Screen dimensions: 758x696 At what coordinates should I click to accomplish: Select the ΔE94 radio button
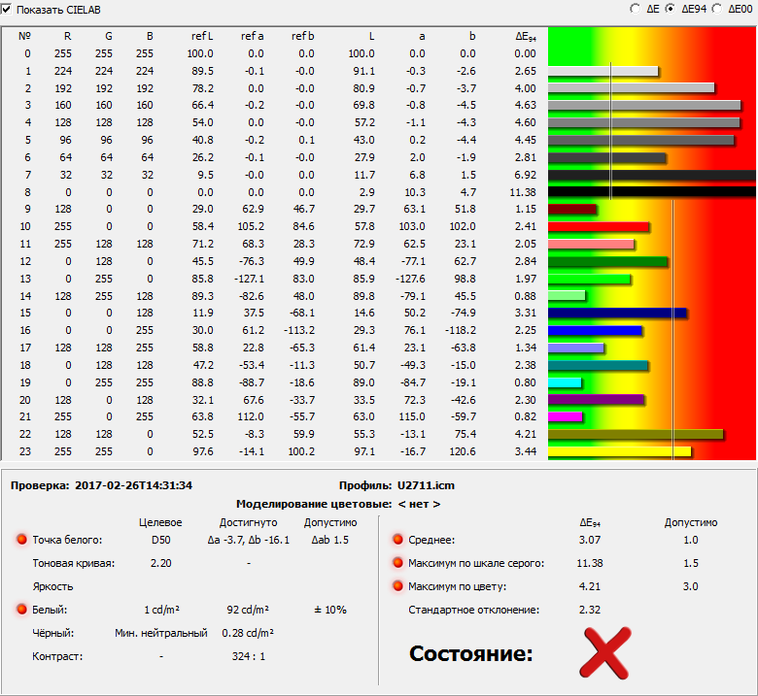click(x=670, y=9)
